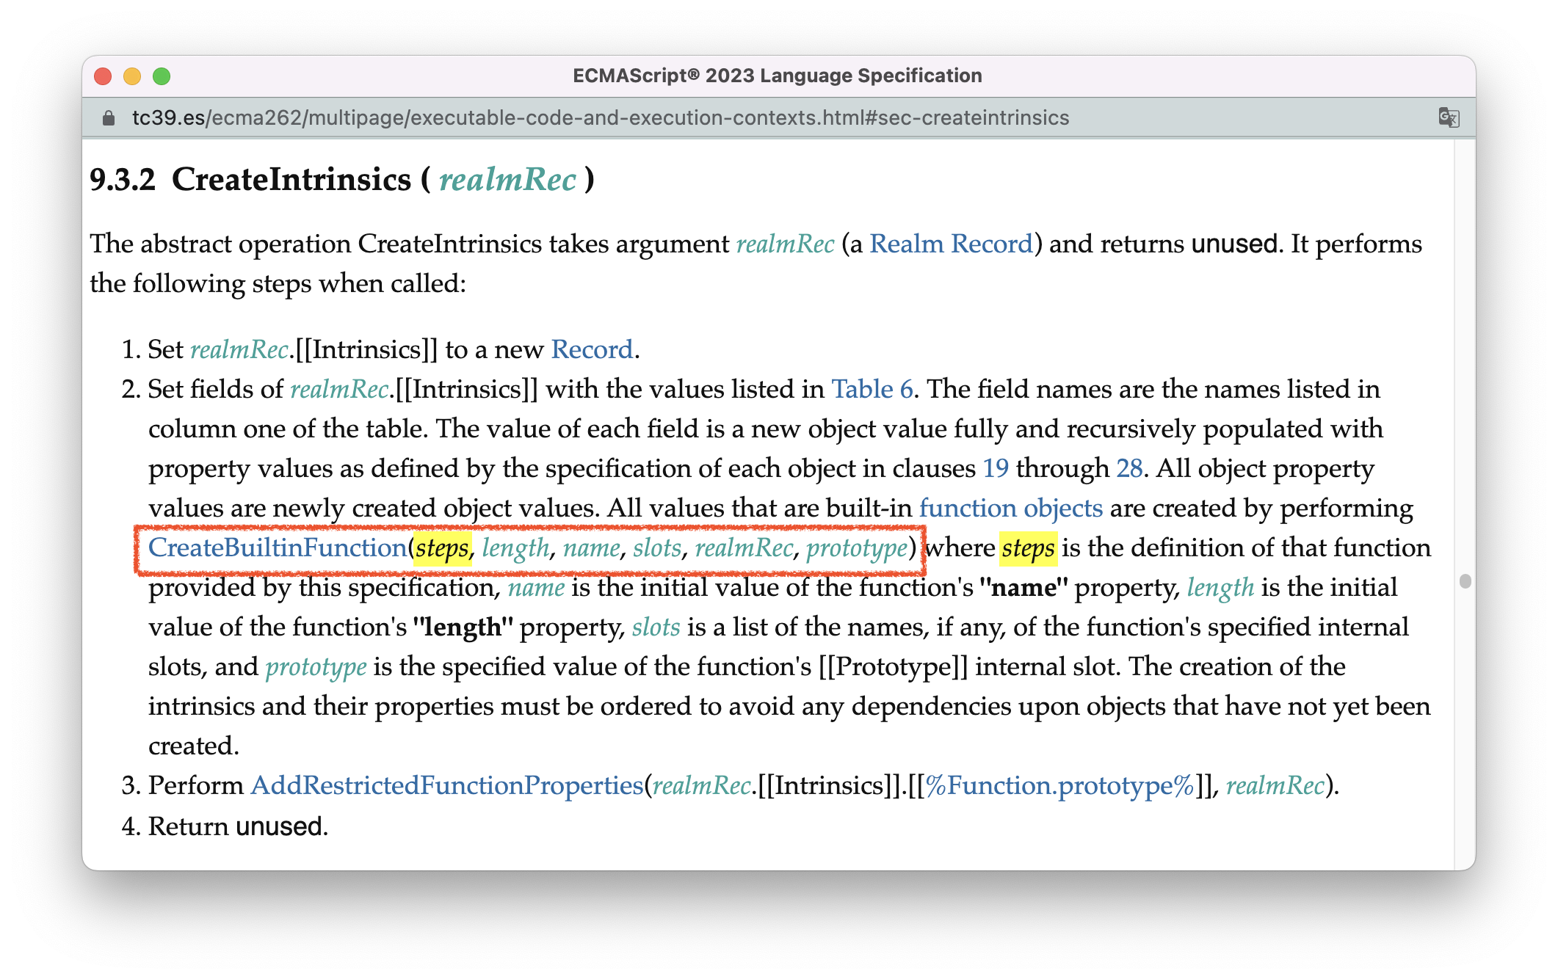The image size is (1558, 979).
Task: Click the 9.3.2 CreateIntrinsics heading
Action: click(x=342, y=179)
